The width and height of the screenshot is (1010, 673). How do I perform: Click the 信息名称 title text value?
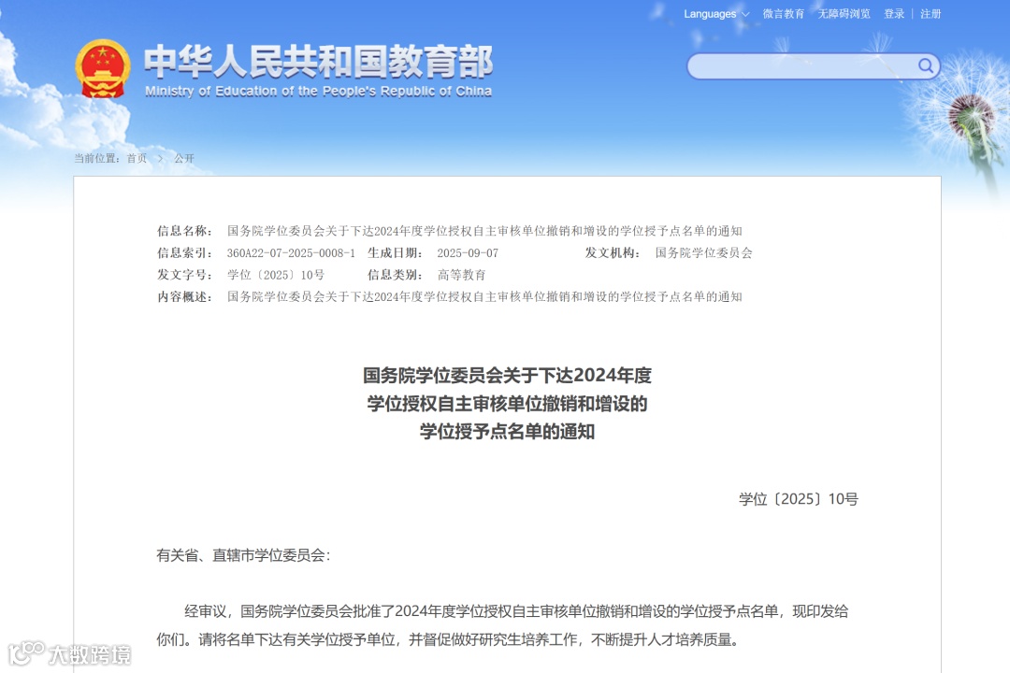coord(484,231)
